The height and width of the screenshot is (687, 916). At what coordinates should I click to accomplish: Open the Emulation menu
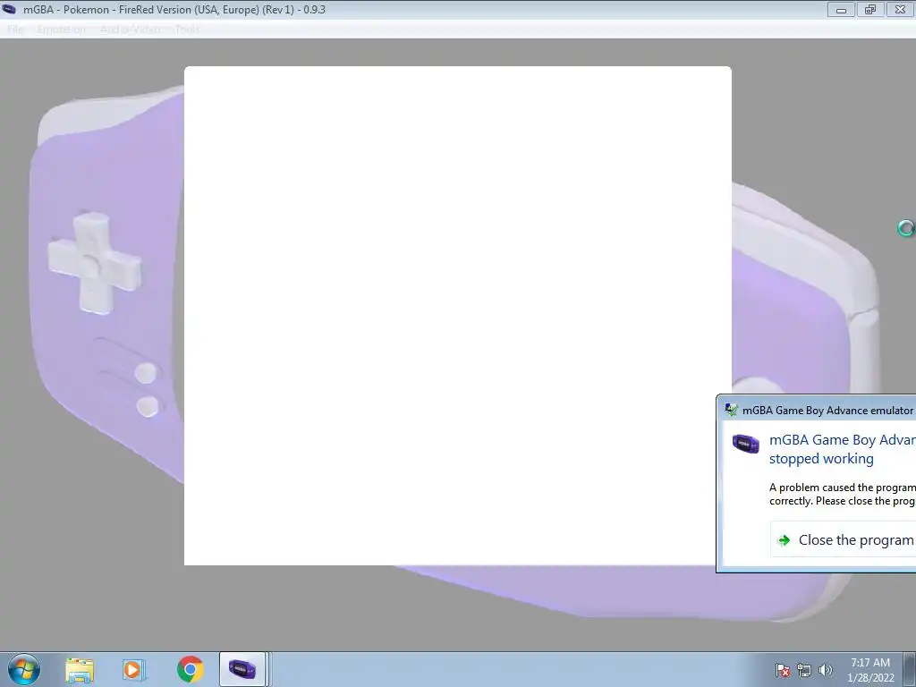tap(62, 30)
